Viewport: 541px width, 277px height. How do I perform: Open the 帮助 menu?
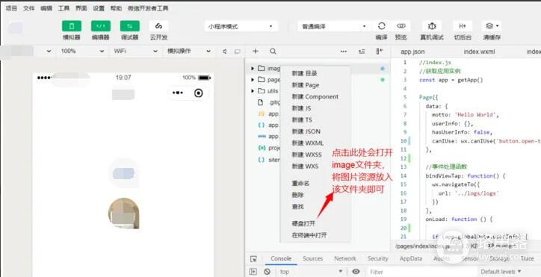[x=117, y=8]
